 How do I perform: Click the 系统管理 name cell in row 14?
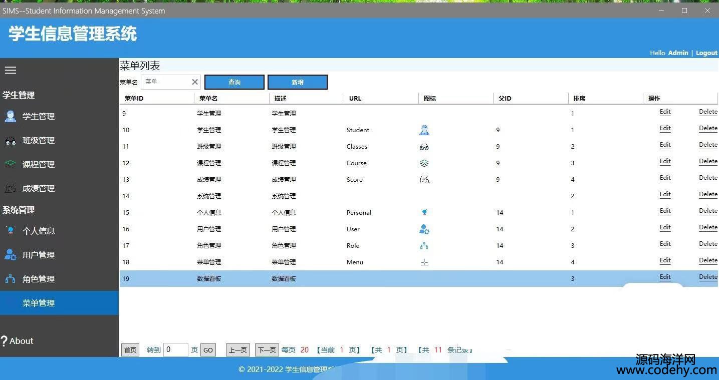[209, 196]
